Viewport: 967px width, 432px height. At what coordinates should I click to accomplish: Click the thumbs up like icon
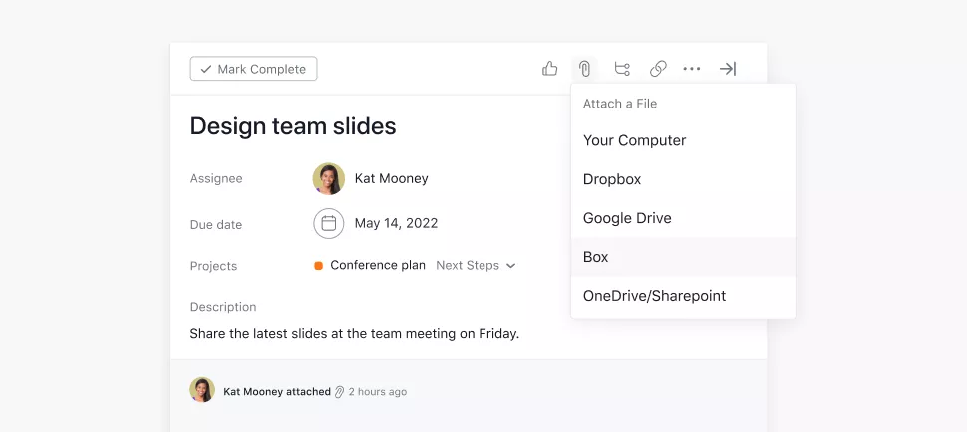(549, 69)
